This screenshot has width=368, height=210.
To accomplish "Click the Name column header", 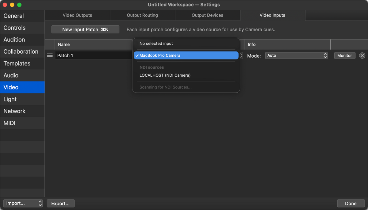I will (94, 44).
